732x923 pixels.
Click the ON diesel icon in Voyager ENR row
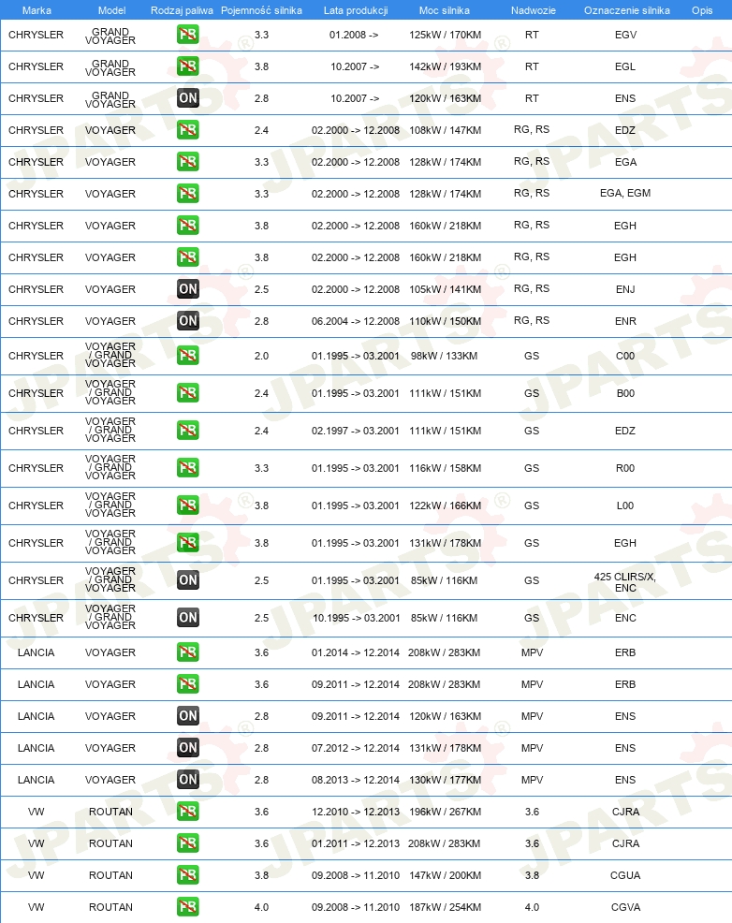pyautogui.click(x=188, y=321)
